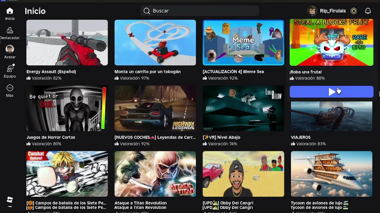The width and height of the screenshot is (380, 213).
Task: Click the Rip_Firulais profile avatar picture
Action: pos(312,11)
